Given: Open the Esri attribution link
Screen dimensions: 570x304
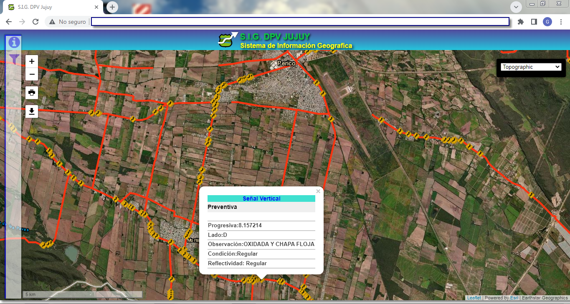Looking at the screenshot, I should pos(514,298).
